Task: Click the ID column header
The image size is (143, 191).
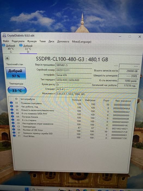Action: tap(16, 99)
